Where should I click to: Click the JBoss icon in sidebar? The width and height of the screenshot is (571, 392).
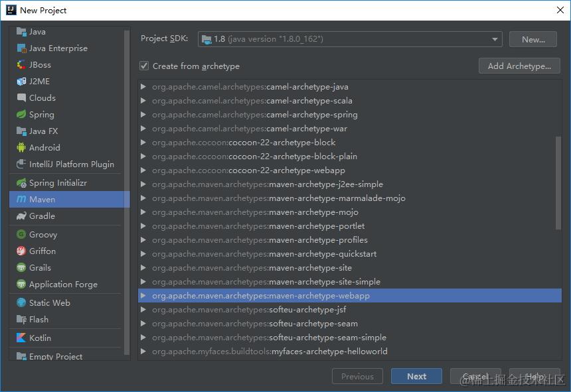(x=21, y=65)
